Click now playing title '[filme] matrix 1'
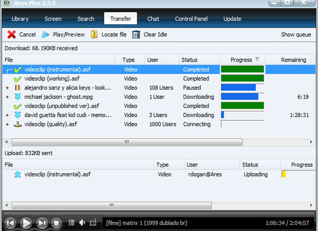The height and width of the screenshot is (231, 318). pos(146,223)
